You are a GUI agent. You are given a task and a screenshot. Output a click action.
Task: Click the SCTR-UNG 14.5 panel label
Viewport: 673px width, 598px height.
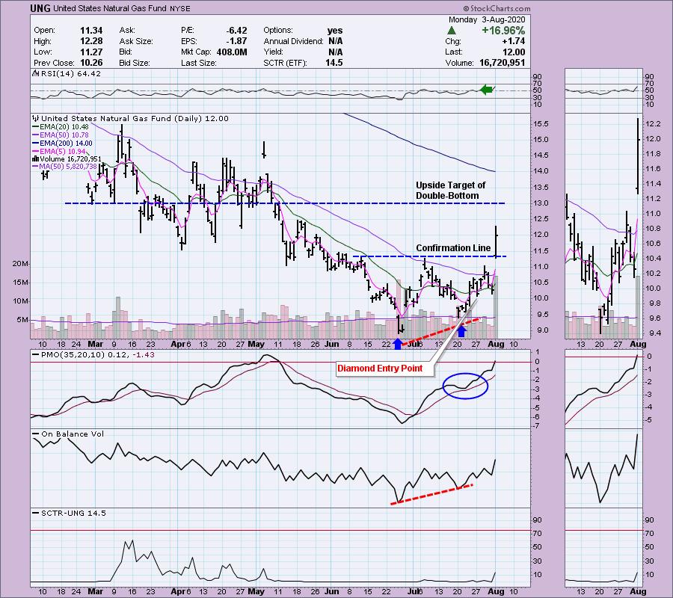pos(73,513)
